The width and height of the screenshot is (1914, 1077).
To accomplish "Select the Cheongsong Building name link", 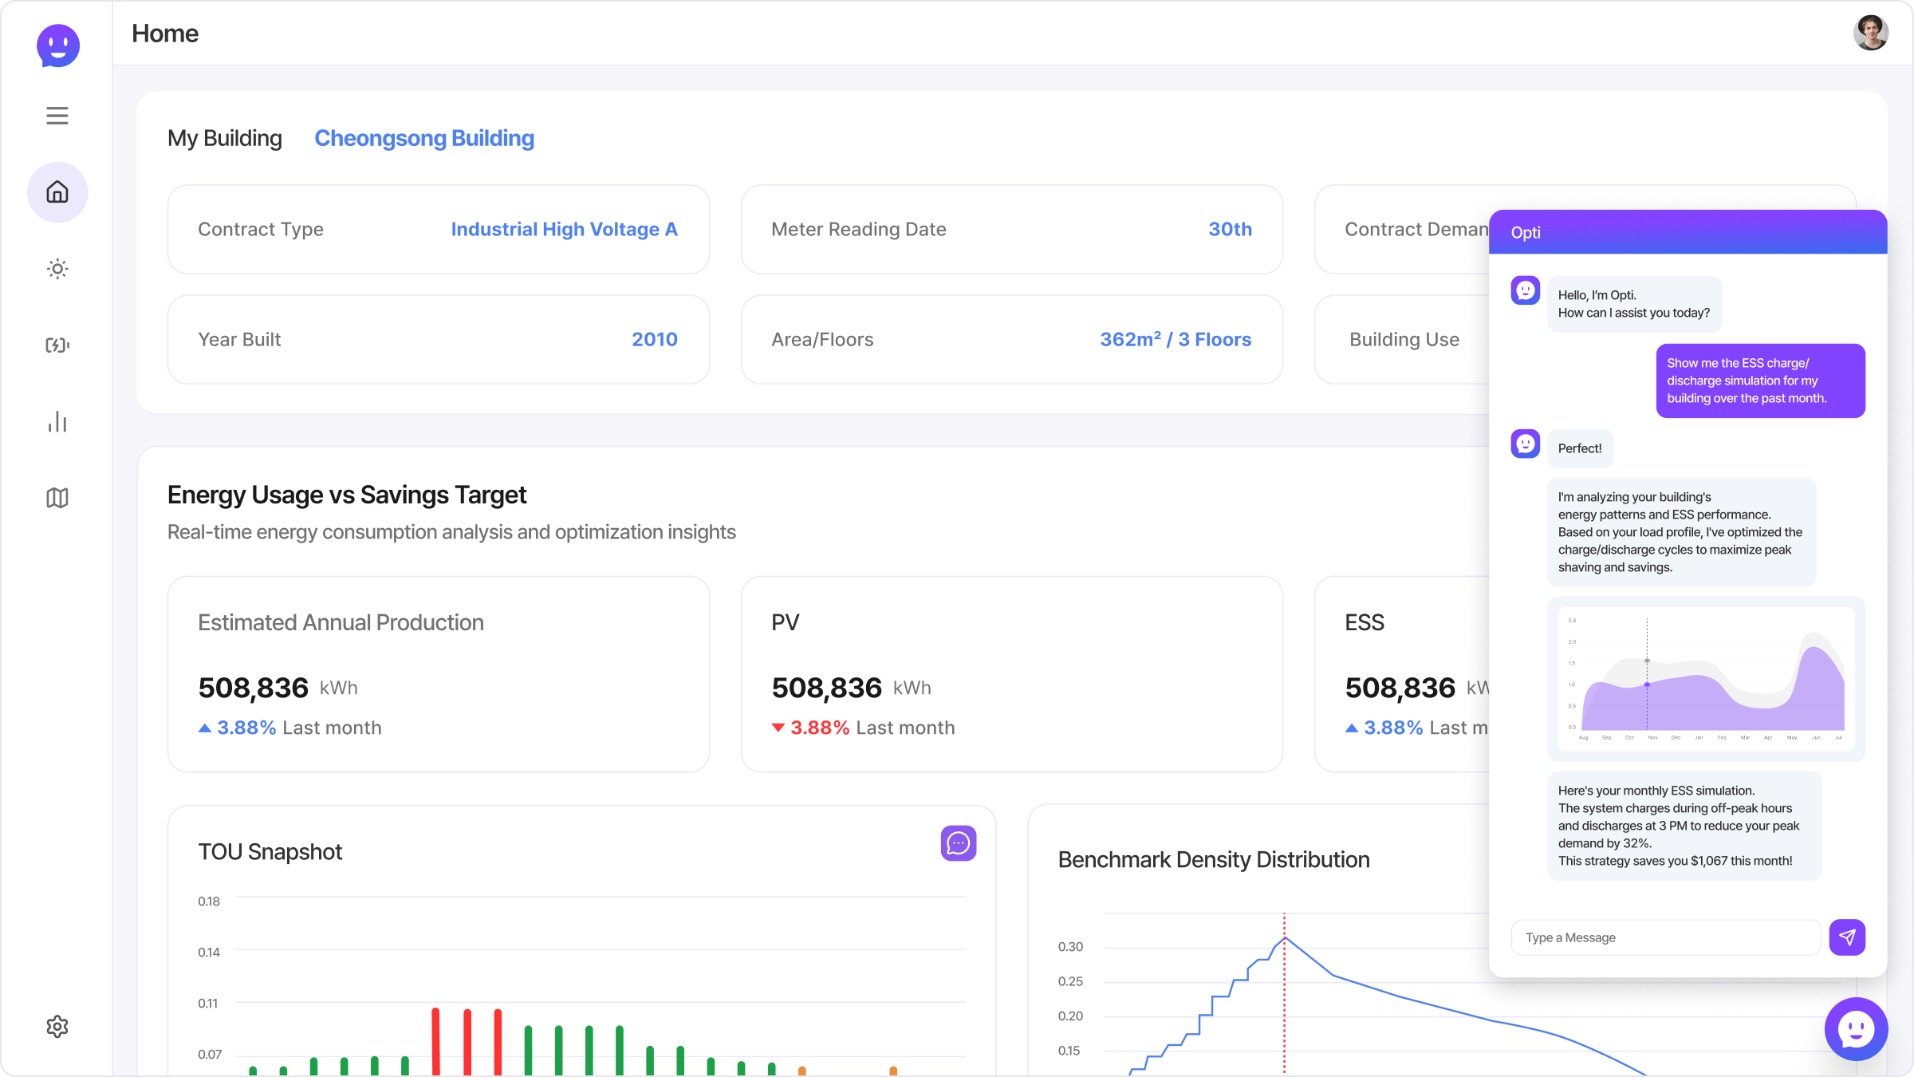I will [x=424, y=138].
